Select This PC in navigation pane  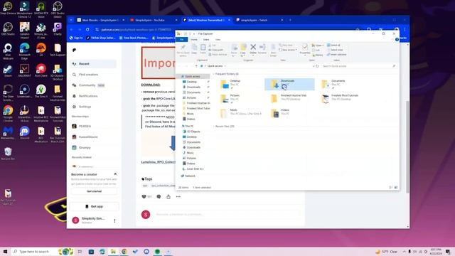[x=188, y=127]
